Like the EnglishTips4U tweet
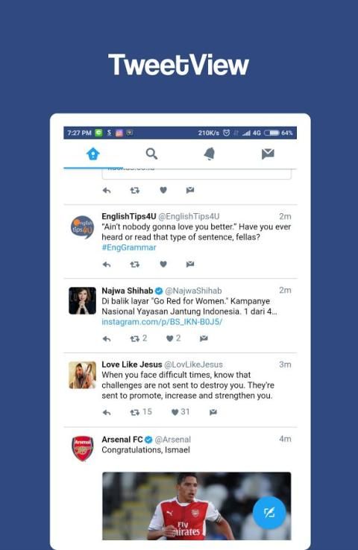358x550 pixels. tap(163, 264)
